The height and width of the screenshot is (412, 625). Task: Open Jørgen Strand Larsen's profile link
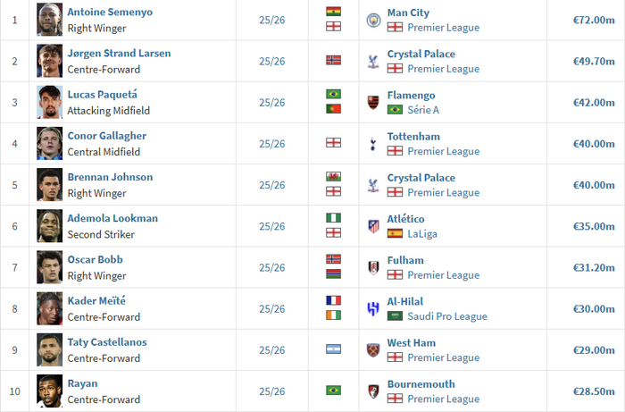pos(119,54)
